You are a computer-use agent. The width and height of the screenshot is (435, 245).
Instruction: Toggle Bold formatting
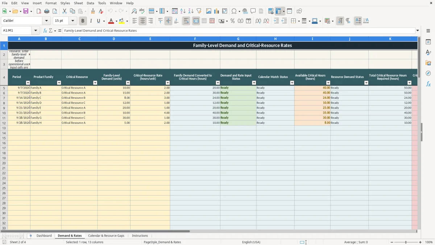[83, 21]
